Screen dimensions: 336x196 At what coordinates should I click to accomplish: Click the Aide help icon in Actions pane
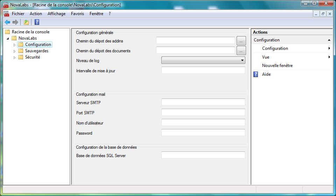(x=256, y=74)
